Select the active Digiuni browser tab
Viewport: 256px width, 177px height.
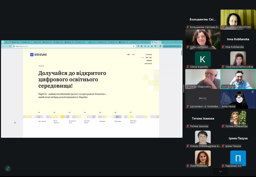click(156, 42)
